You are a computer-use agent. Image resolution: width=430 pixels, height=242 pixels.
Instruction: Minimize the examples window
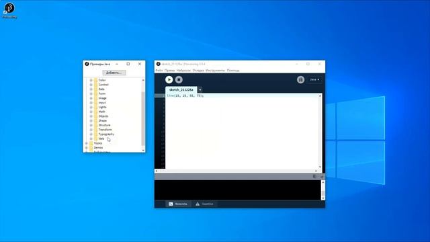[117, 64]
